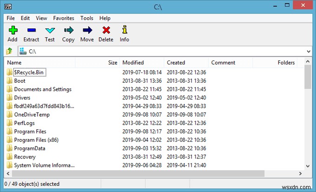
Task: Open the Tools menu
Action: coord(87,18)
